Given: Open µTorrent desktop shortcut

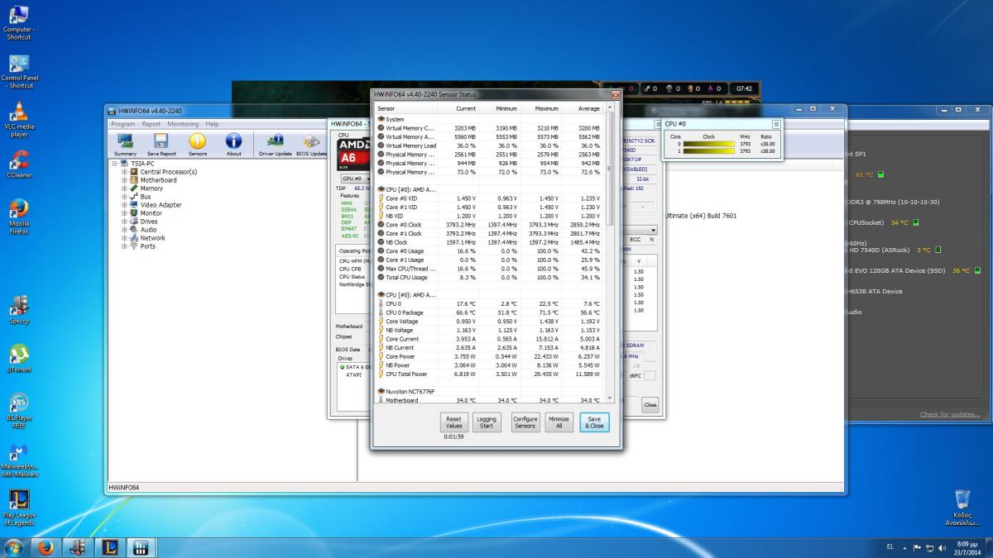Looking at the screenshot, I should coord(19,358).
